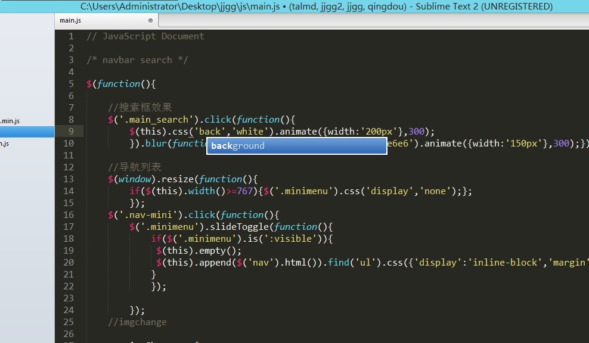Click line number 20 in the gutter
The height and width of the screenshot is (343, 589).
point(69,263)
